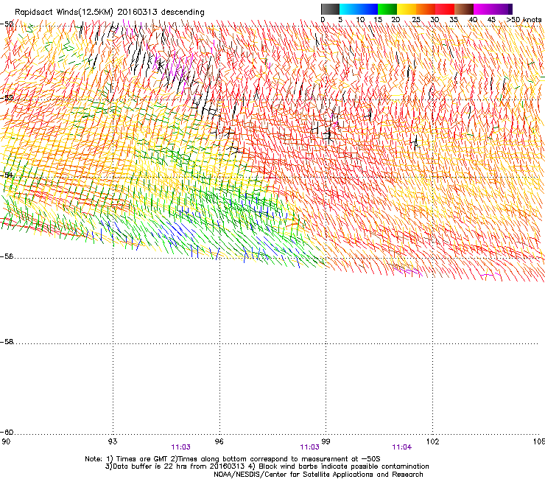Click the "96" longitude axis label

(219, 441)
